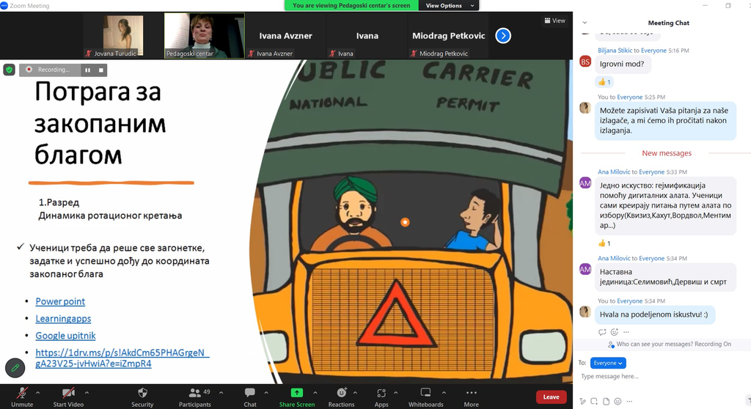Leave the meeting
This screenshot has height=409, width=751.
pos(551,397)
